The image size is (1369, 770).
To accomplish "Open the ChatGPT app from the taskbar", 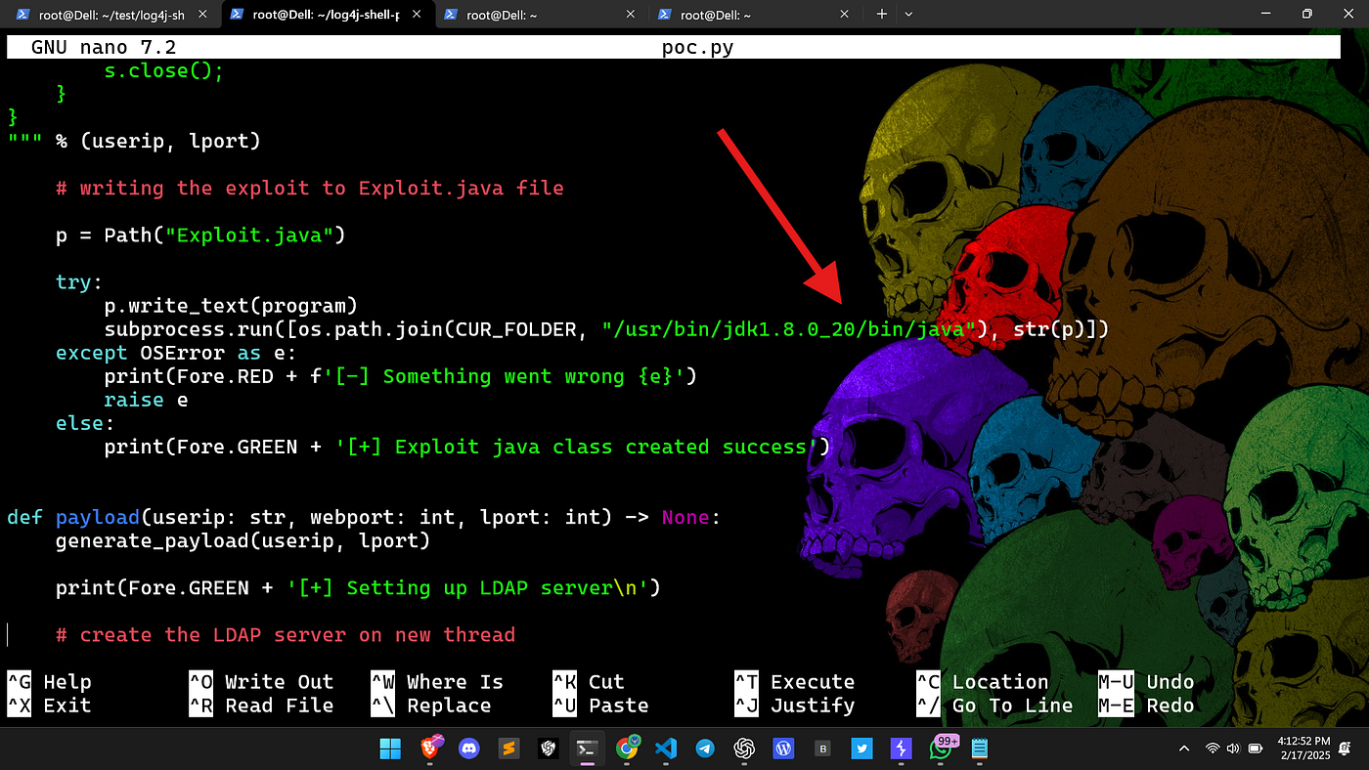I will 744,749.
